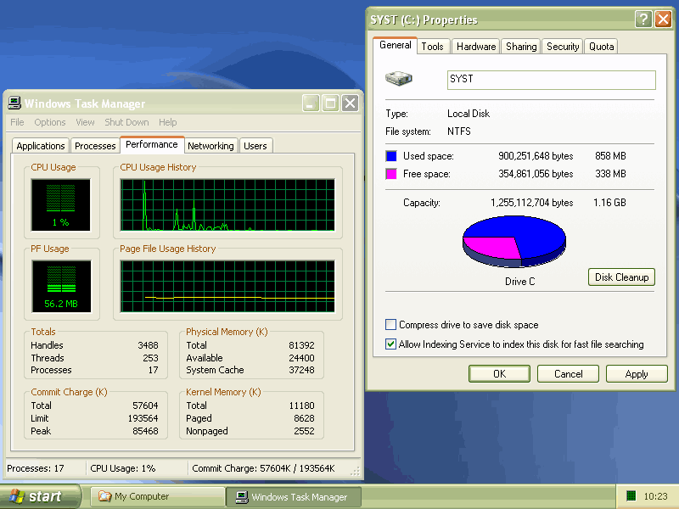Click the Handles value 3488
679x509 pixels.
click(148, 345)
